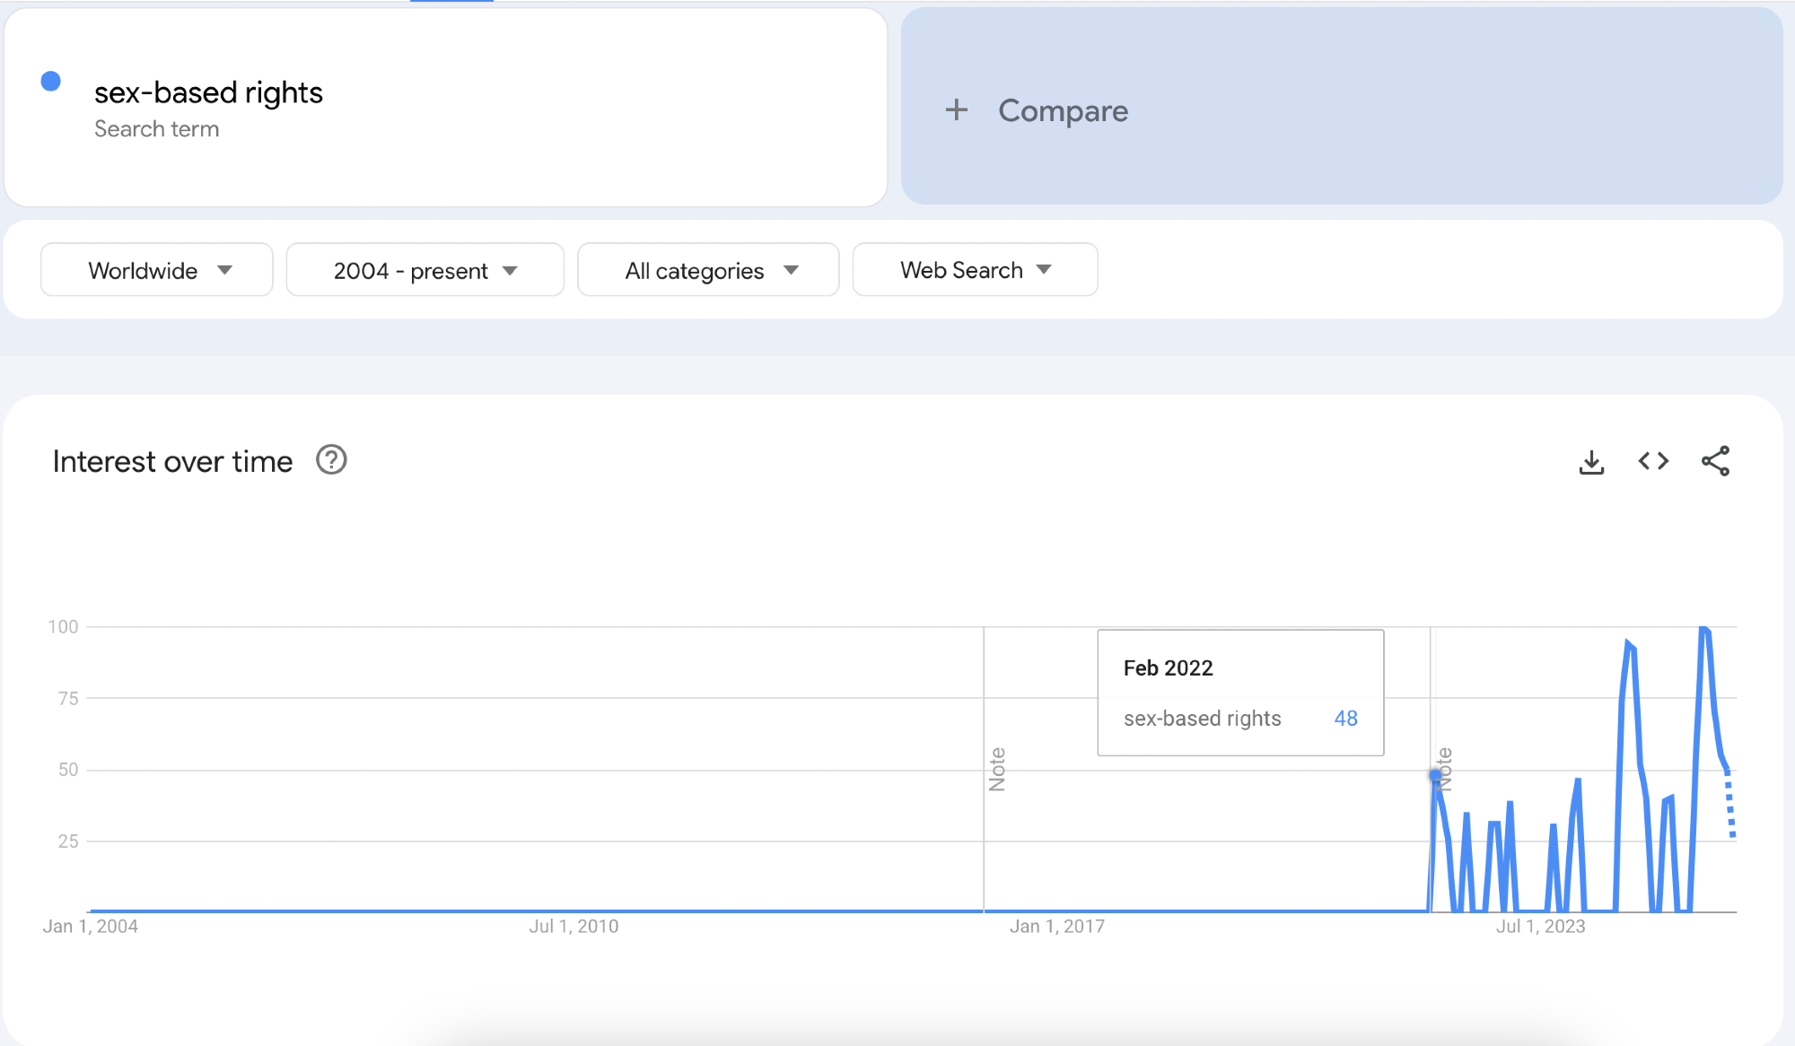The height and width of the screenshot is (1046, 1795).
Task: Open embed code for chart
Action: click(1653, 461)
